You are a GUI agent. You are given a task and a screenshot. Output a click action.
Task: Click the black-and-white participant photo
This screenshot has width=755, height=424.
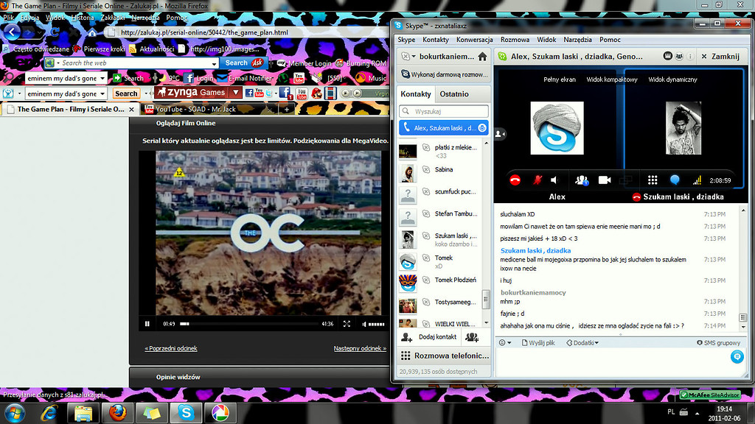(683, 128)
